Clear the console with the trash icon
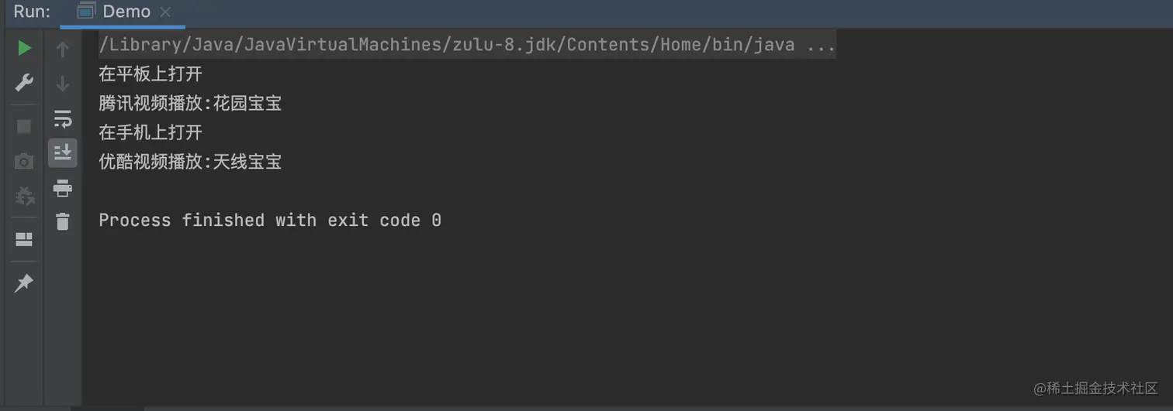1173x411 pixels. coord(63,221)
